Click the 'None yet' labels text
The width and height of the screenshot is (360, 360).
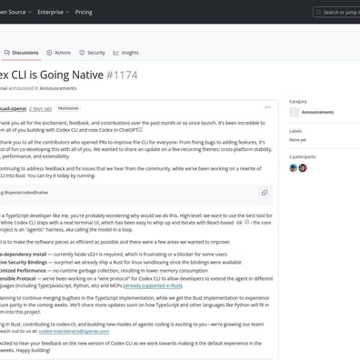click(x=297, y=140)
